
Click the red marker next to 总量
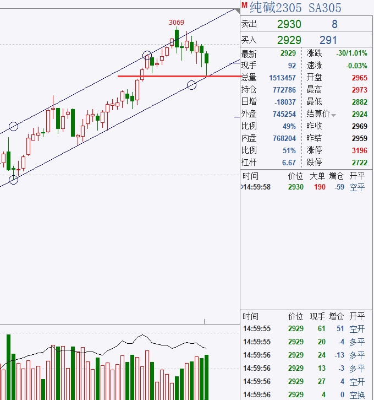241,76
